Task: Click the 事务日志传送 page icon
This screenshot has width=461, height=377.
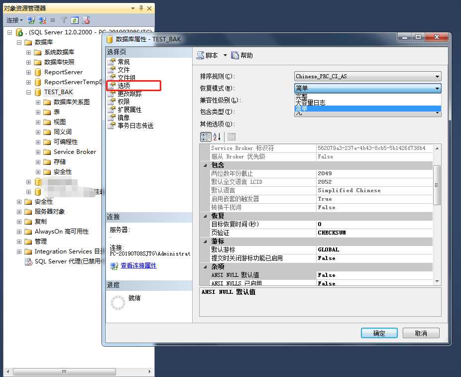Action: click(112, 126)
